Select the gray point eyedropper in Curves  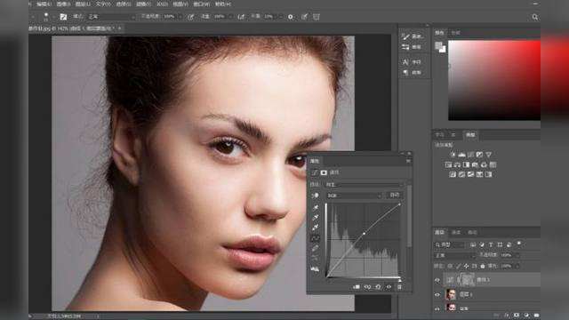point(316,217)
